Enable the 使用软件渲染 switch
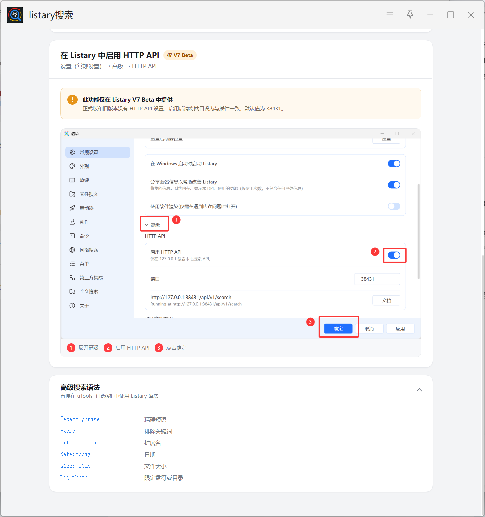Image resolution: width=485 pixels, height=517 pixels. click(394, 206)
